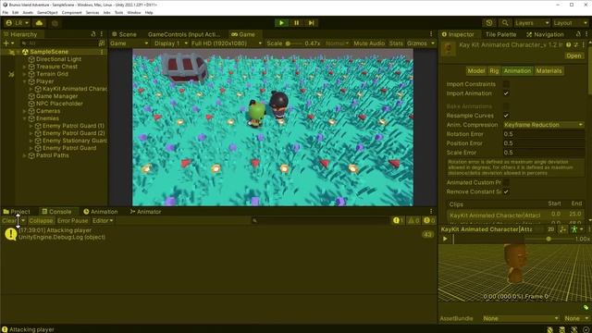The height and width of the screenshot is (333, 592).
Task: Open the Inspector asset help icon
Action: 568,45
